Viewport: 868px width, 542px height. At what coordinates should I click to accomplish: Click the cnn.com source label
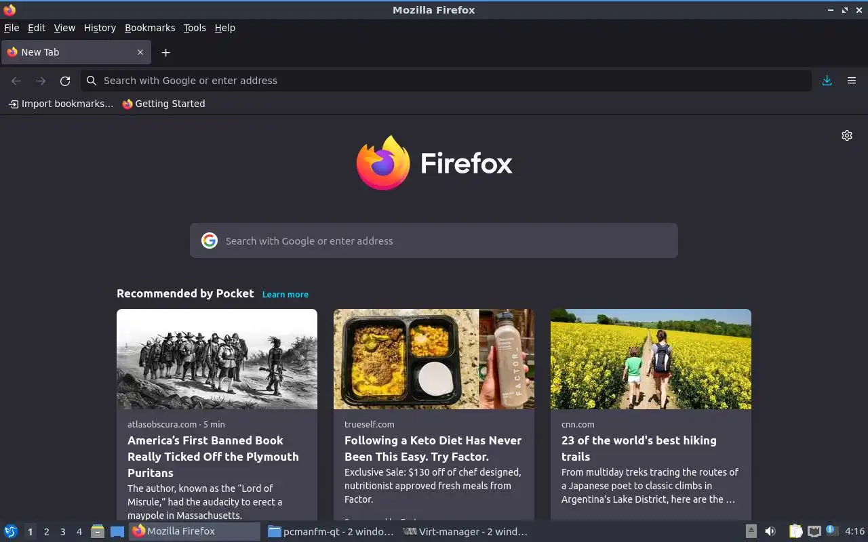(x=578, y=424)
